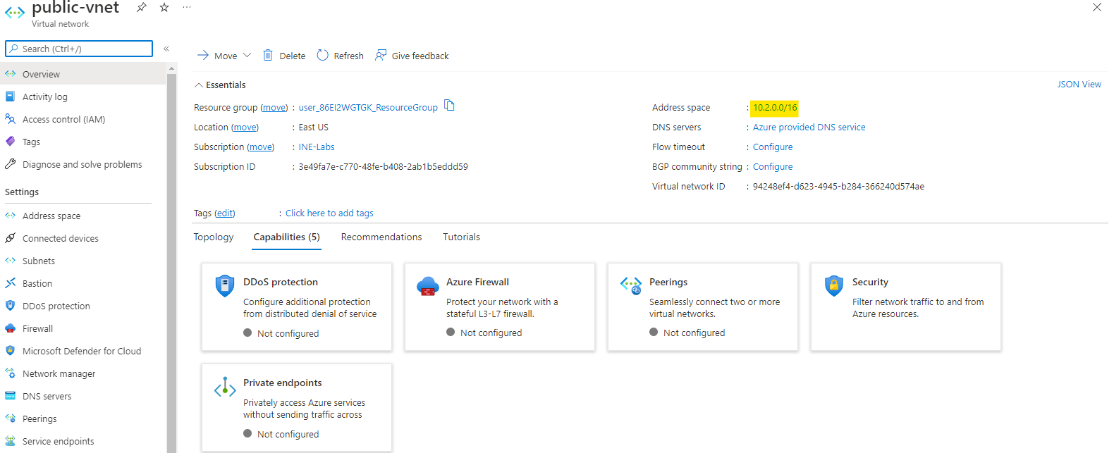Switch to the Recommendations tab
Viewport: 1114px width, 453px height.
381,237
